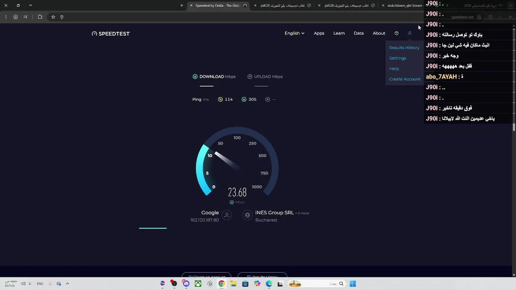Select Help from account menu
Image resolution: width=516 pixels, height=290 pixels.
pyautogui.click(x=394, y=69)
